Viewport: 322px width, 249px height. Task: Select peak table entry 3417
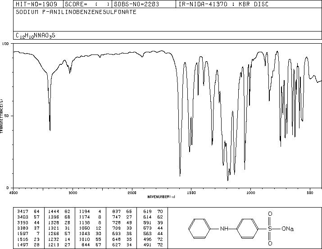tap(23, 212)
